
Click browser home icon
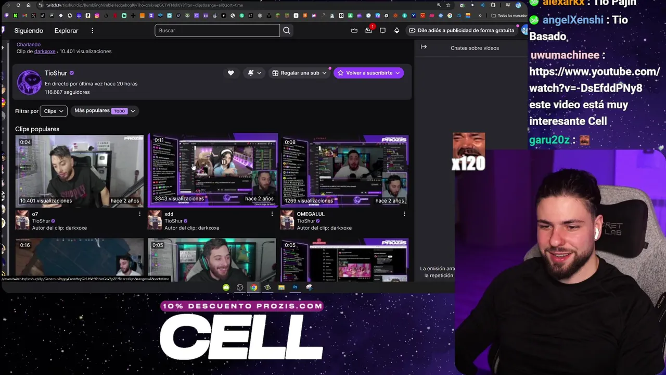coord(28,5)
